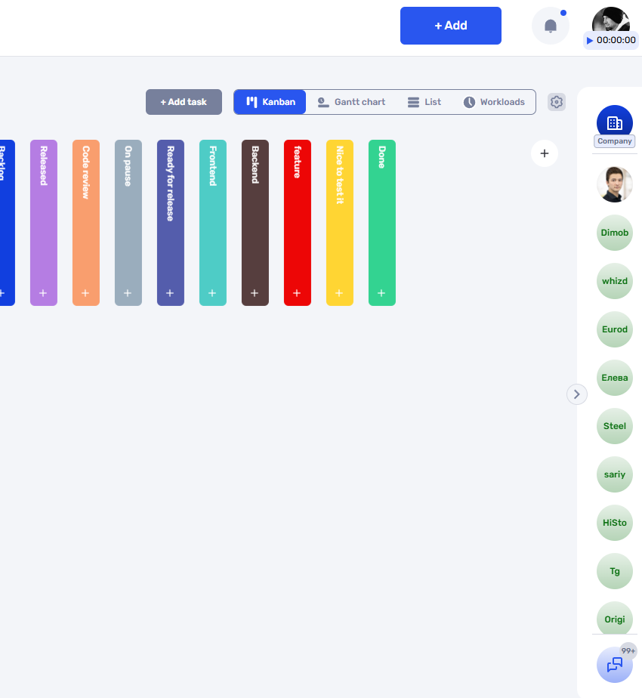Image resolution: width=642 pixels, height=698 pixels.
Task: Open the user profile avatar
Action: click(610, 19)
